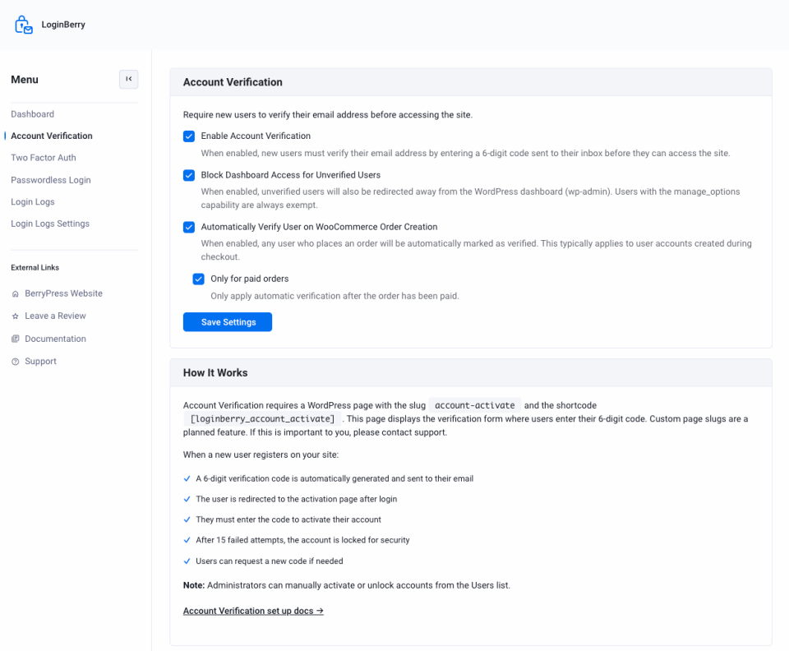Select the Account Verification menu item
The image size is (789, 651).
coord(52,136)
